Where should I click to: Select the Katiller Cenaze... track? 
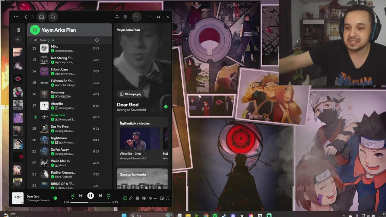(70, 174)
